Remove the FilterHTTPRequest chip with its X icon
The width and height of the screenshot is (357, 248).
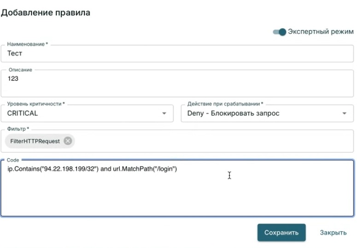point(68,141)
